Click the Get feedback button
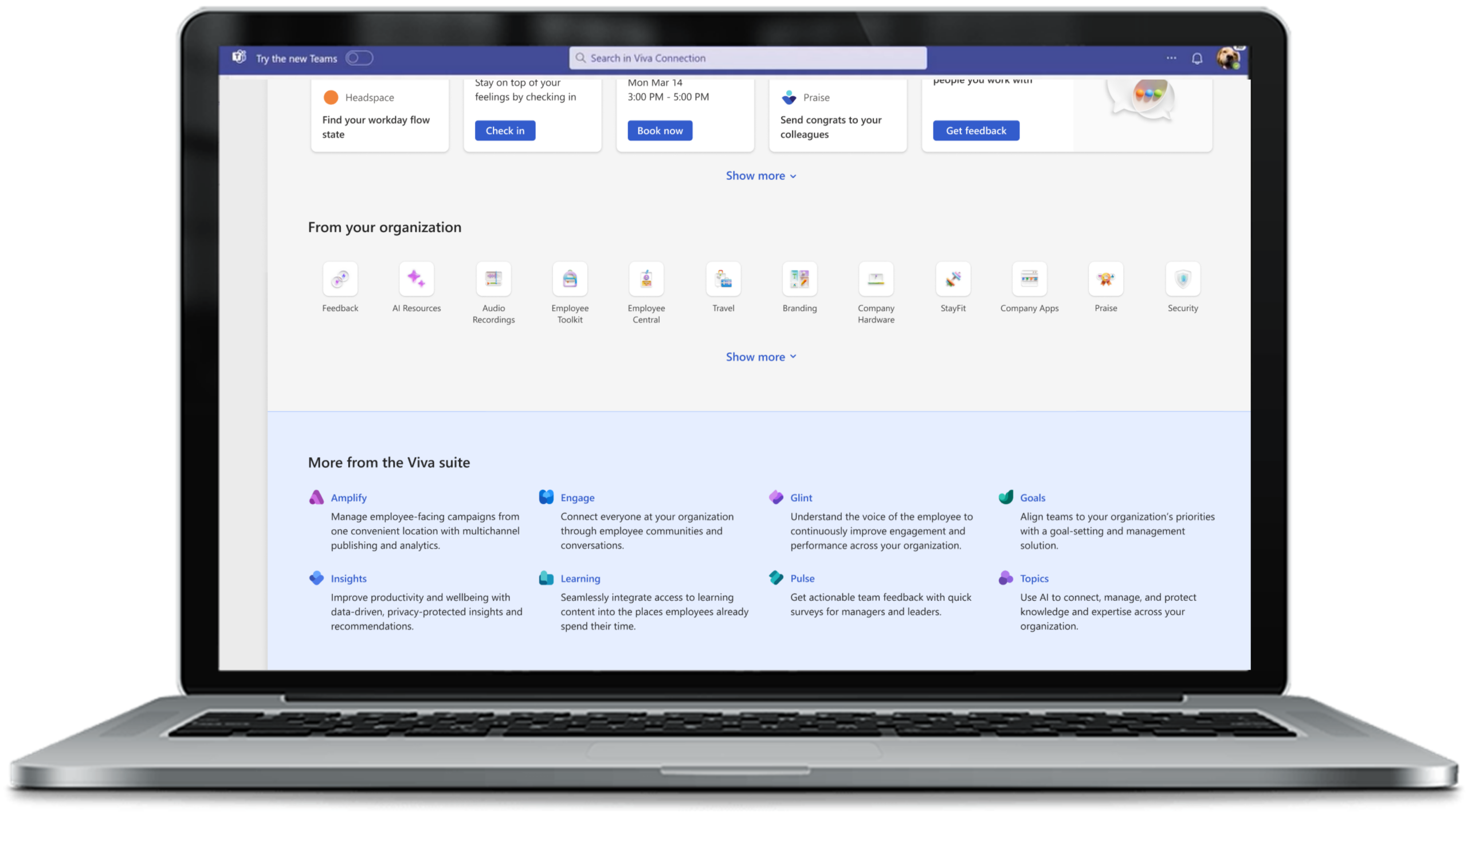This screenshot has width=1467, height=842. [975, 131]
